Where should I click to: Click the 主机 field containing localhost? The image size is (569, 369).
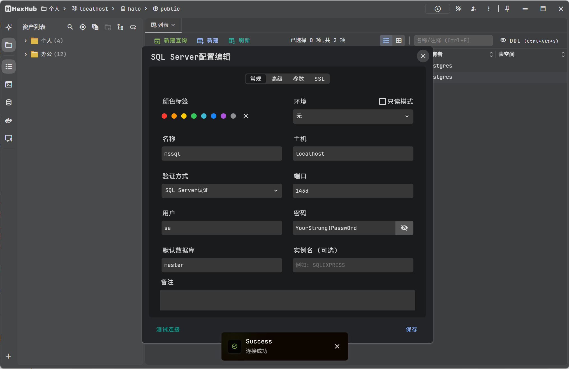(353, 153)
